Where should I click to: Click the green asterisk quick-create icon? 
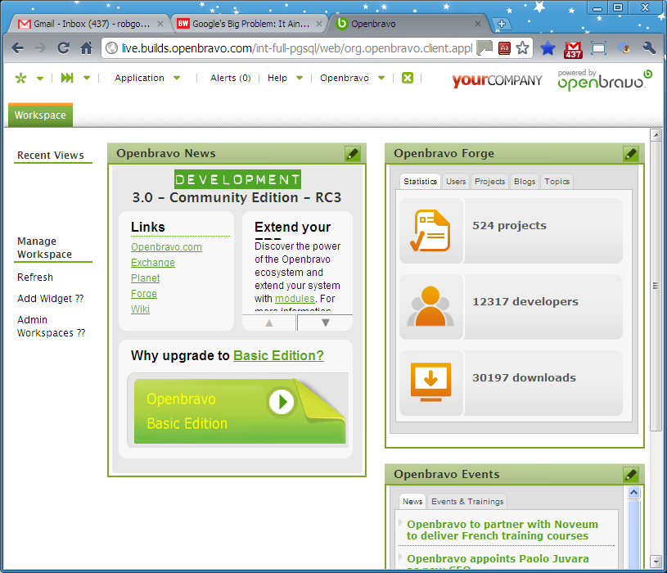pyautogui.click(x=20, y=78)
